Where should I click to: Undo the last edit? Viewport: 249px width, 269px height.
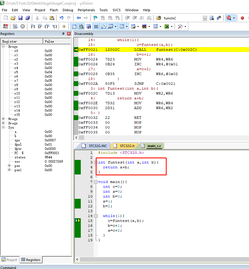62,18
